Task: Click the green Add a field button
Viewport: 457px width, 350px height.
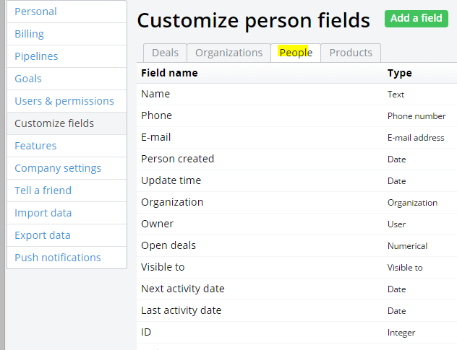Action: [417, 19]
